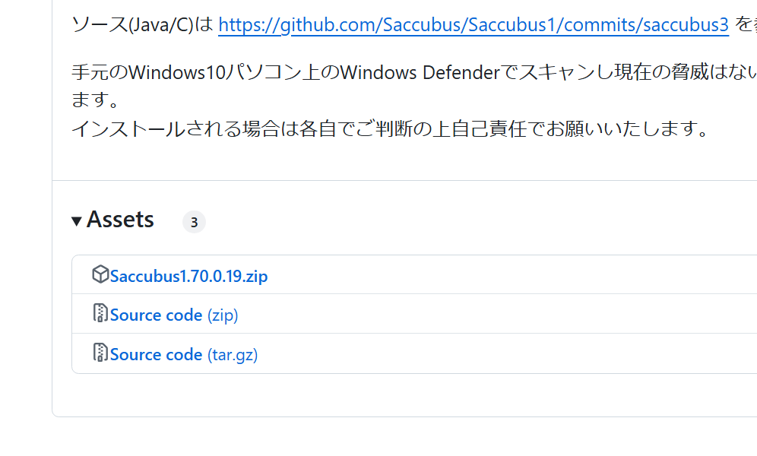Open the Saccubus1 GitHub commits link
Viewport: 757px width, 456px height.
coord(473,25)
